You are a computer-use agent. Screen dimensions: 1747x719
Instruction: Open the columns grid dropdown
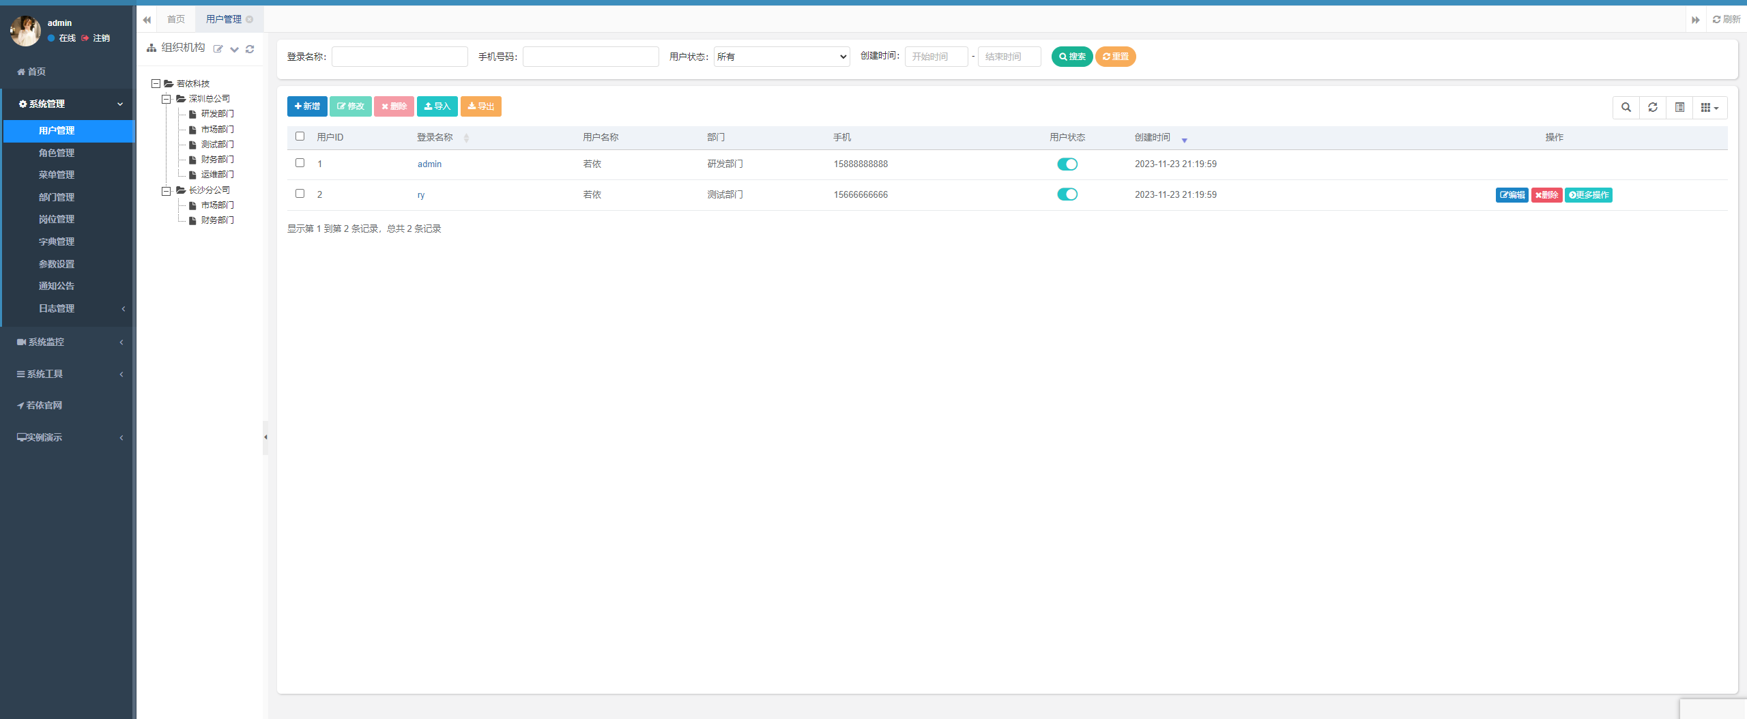[x=1709, y=107]
